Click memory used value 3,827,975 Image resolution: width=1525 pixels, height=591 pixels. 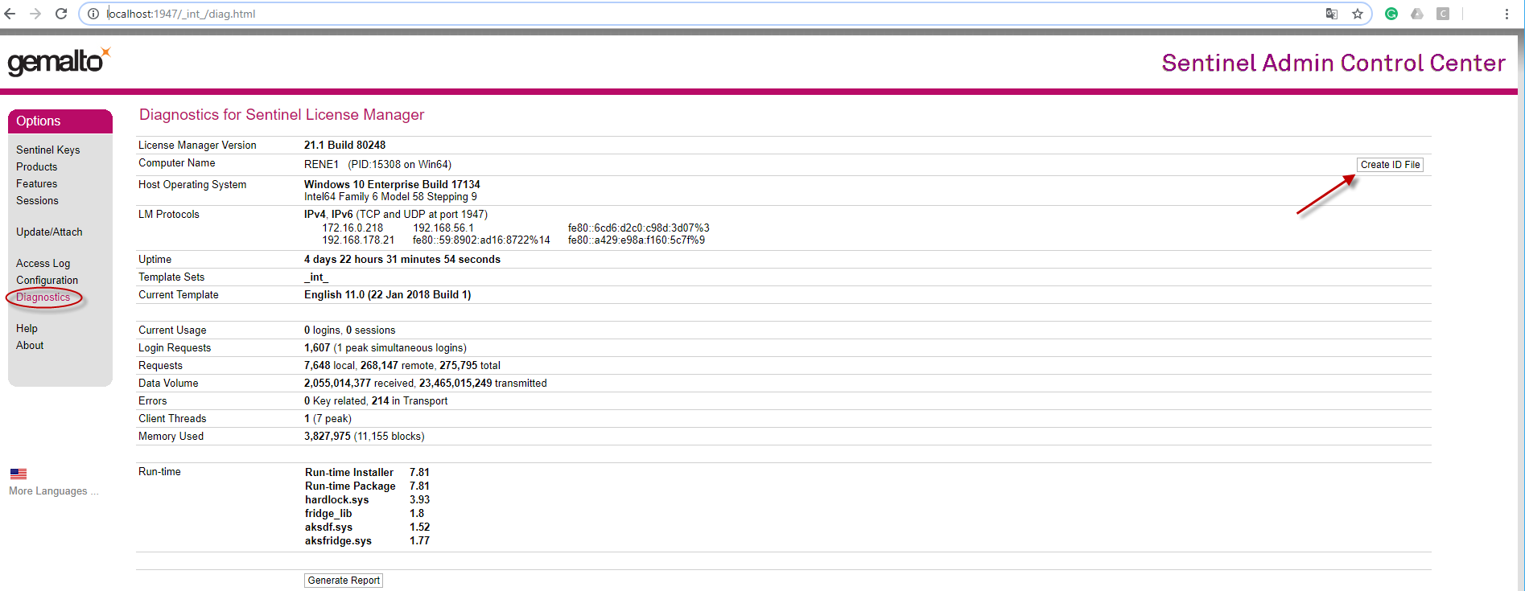pos(328,436)
